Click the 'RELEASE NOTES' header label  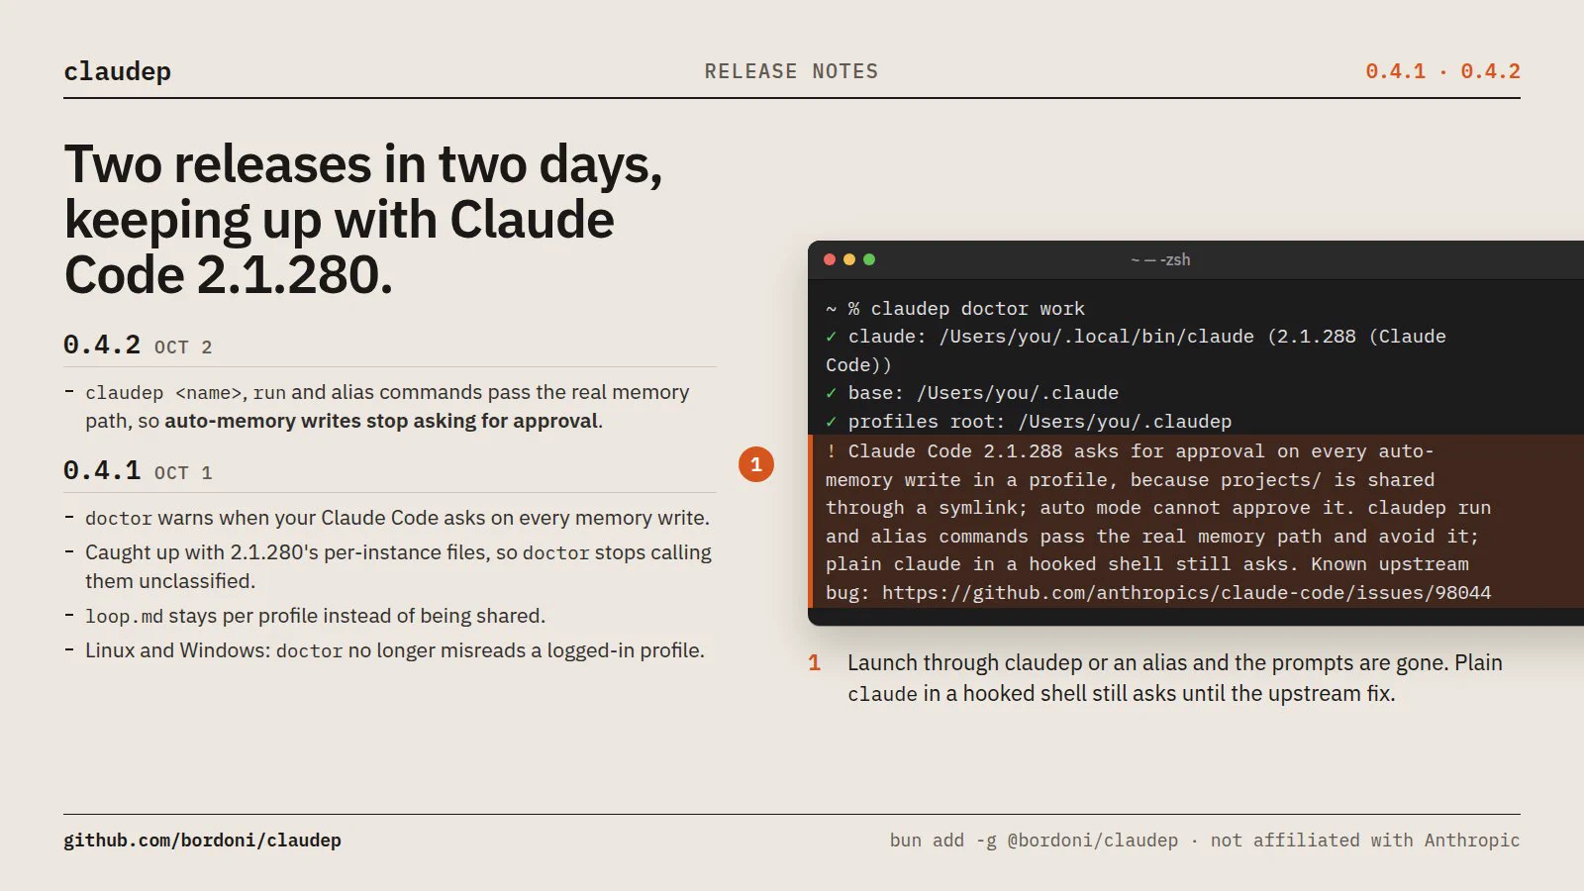791,71
